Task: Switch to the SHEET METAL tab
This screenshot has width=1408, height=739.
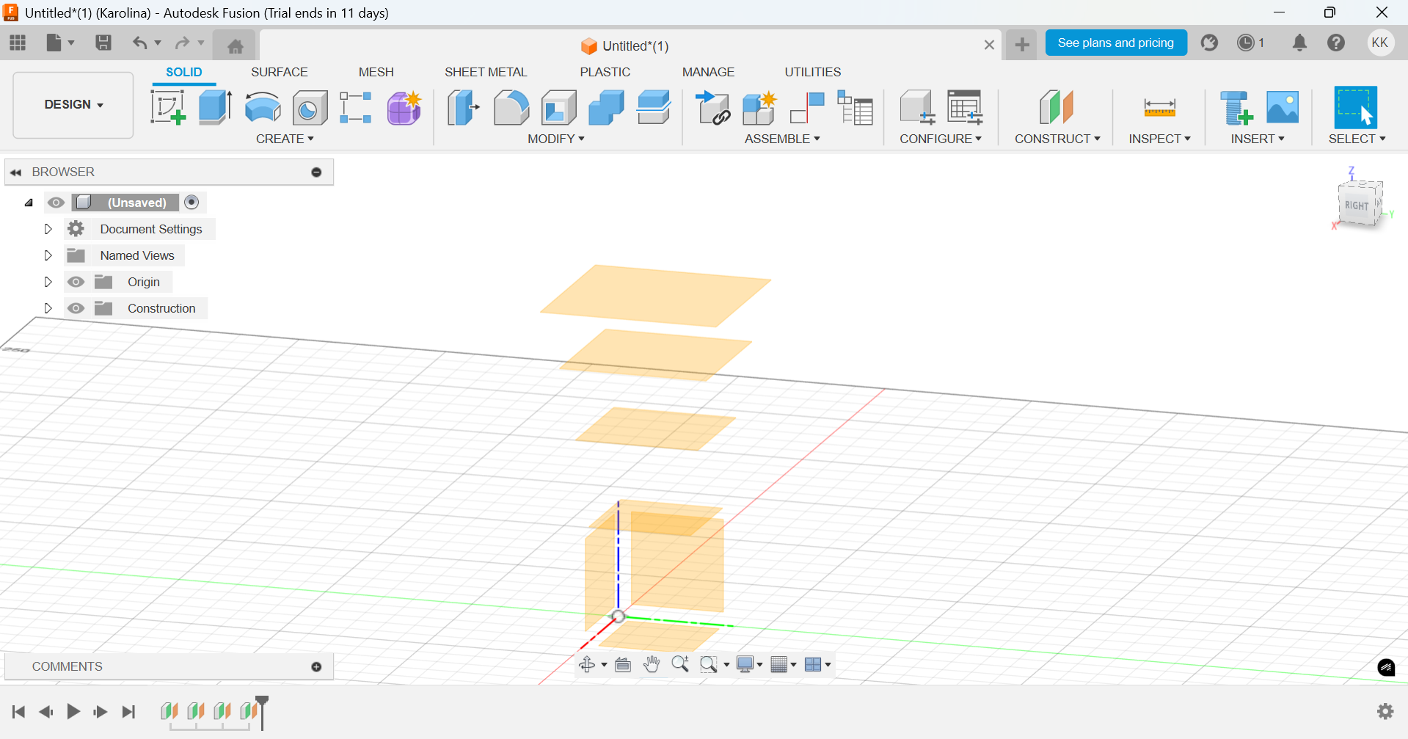Action: pyautogui.click(x=486, y=72)
